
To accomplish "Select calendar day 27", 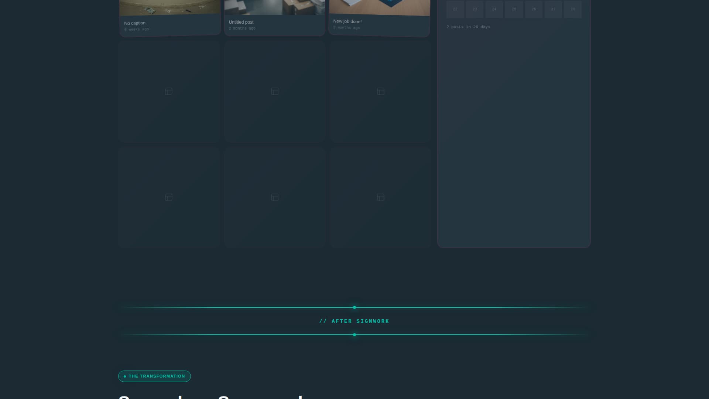I will [553, 9].
